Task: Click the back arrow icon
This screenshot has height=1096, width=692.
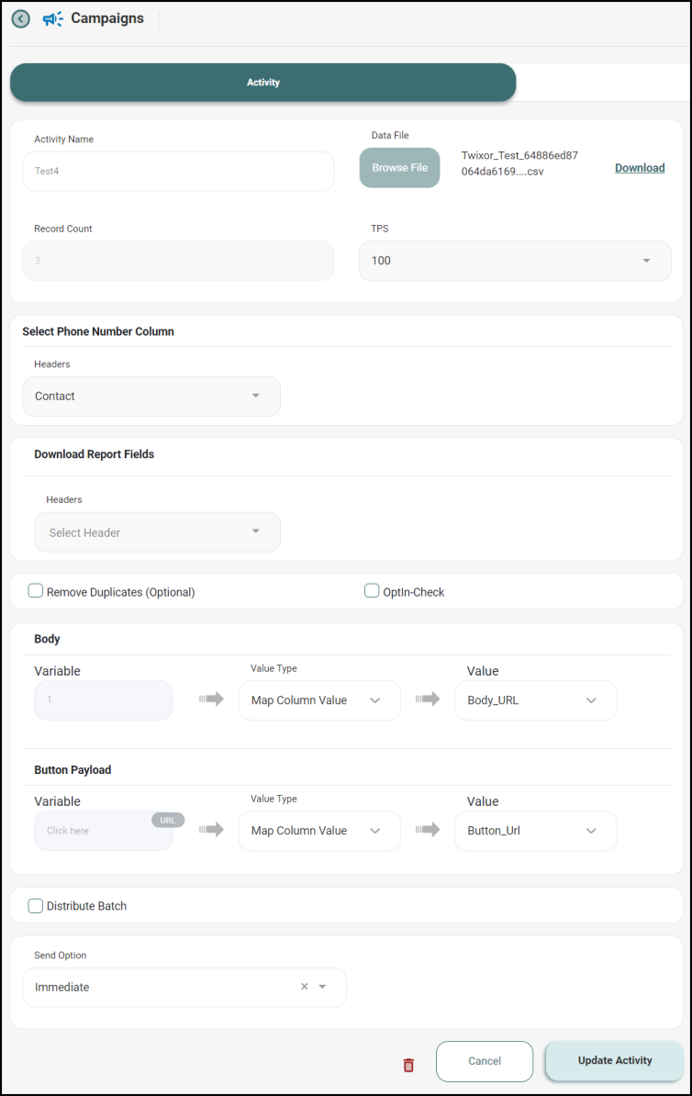Action: [x=20, y=18]
